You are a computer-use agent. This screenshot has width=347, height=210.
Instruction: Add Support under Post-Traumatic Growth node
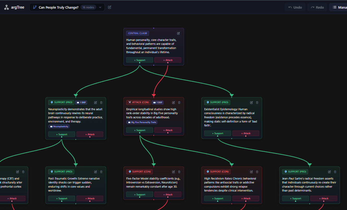(x=62, y=198)
